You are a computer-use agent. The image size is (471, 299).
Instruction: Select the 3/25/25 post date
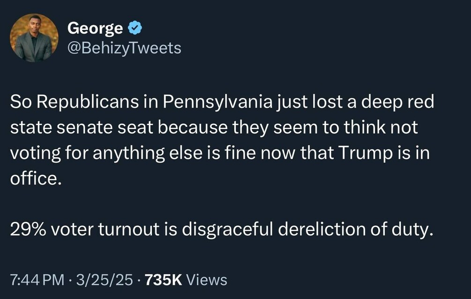[x=105, y=280]
